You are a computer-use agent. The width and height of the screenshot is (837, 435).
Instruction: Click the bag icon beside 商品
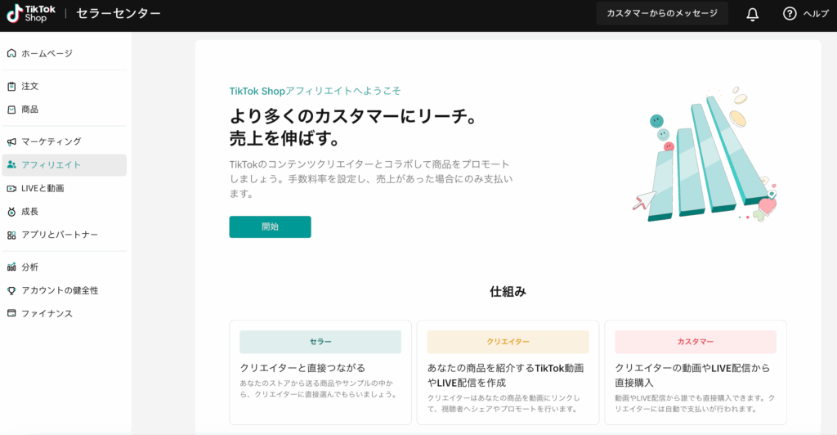point(11,110)
